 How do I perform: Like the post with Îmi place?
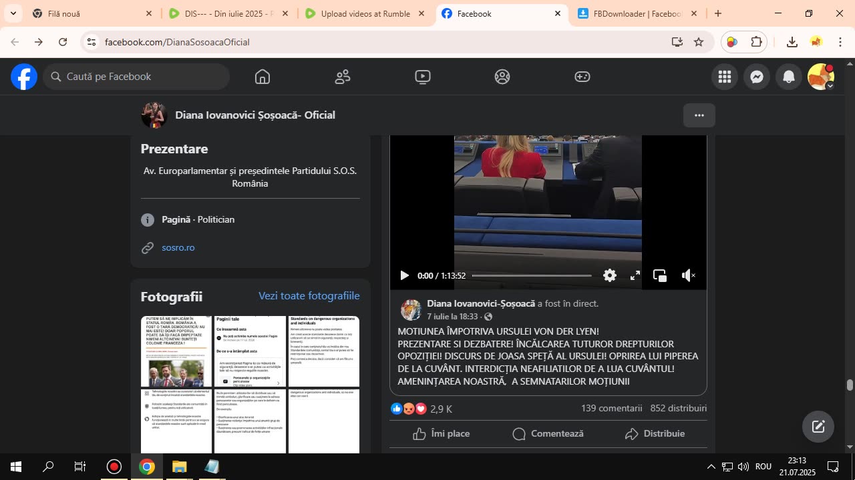(442, 434)
